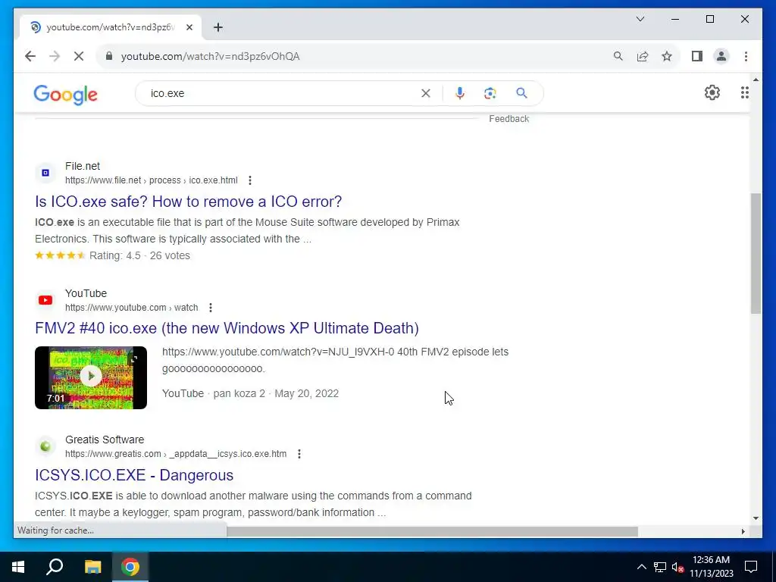The image size is (776, 582).
Task: Click the vertical scrollbar thumb
Action: (x=756, y=253)
